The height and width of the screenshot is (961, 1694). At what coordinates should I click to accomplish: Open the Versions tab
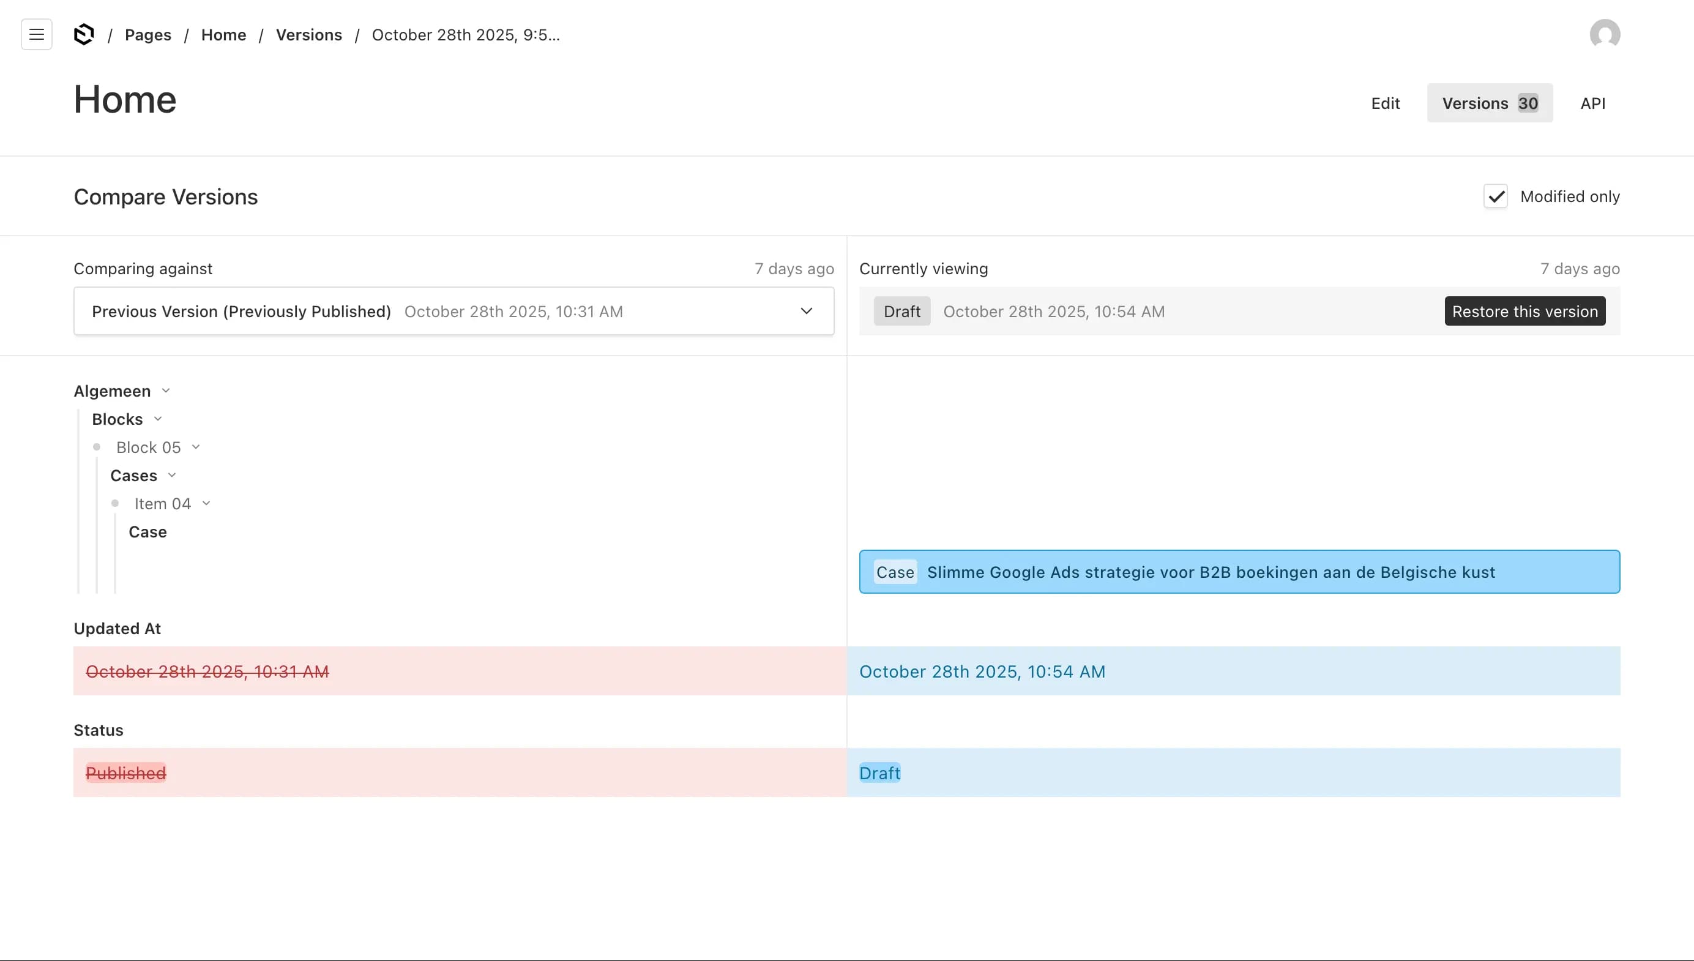pos(1489,103)
